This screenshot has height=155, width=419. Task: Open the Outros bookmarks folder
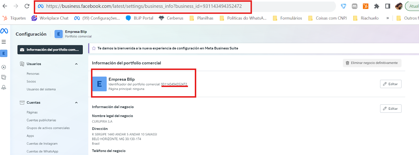coord(407,18)
